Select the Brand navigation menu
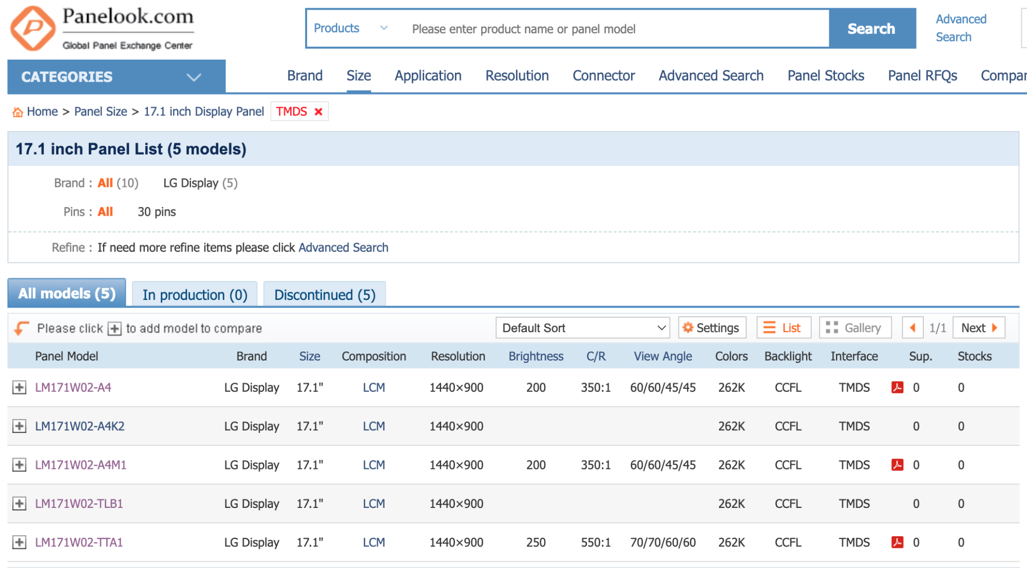The width and height of the screenshot is (1027, 568). (305, 76)
